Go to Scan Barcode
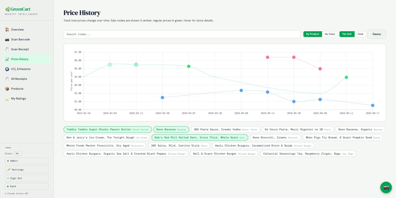Image resolution: width=396 pixels, height=198 pixels. click(27, 39)
